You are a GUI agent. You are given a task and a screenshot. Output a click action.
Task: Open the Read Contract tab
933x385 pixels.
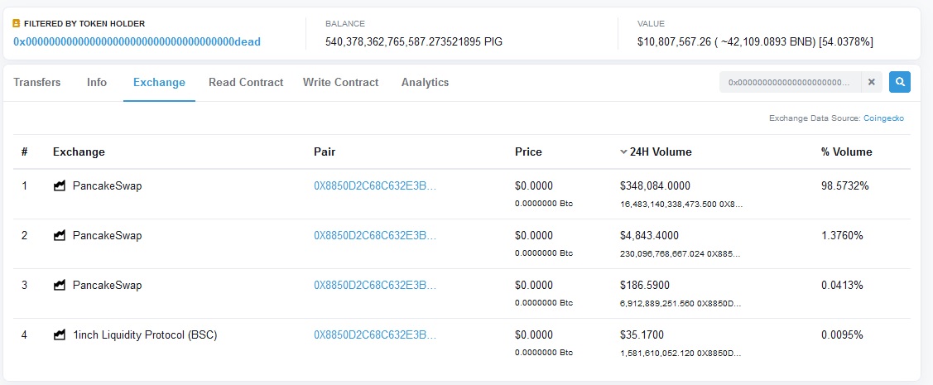click(x=246, y=83)
